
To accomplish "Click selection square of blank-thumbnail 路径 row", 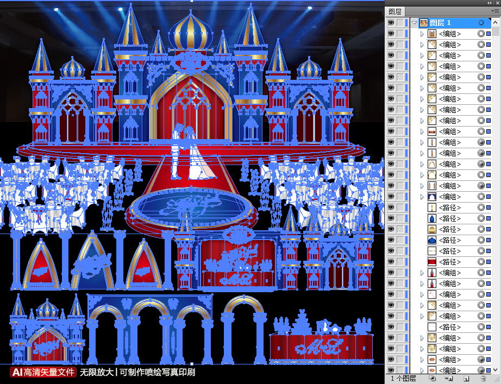I will tap(488, 327).
